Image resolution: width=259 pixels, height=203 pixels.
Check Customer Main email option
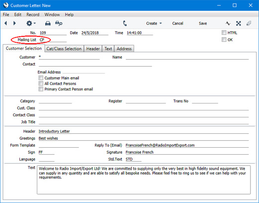tap(41, 78)
